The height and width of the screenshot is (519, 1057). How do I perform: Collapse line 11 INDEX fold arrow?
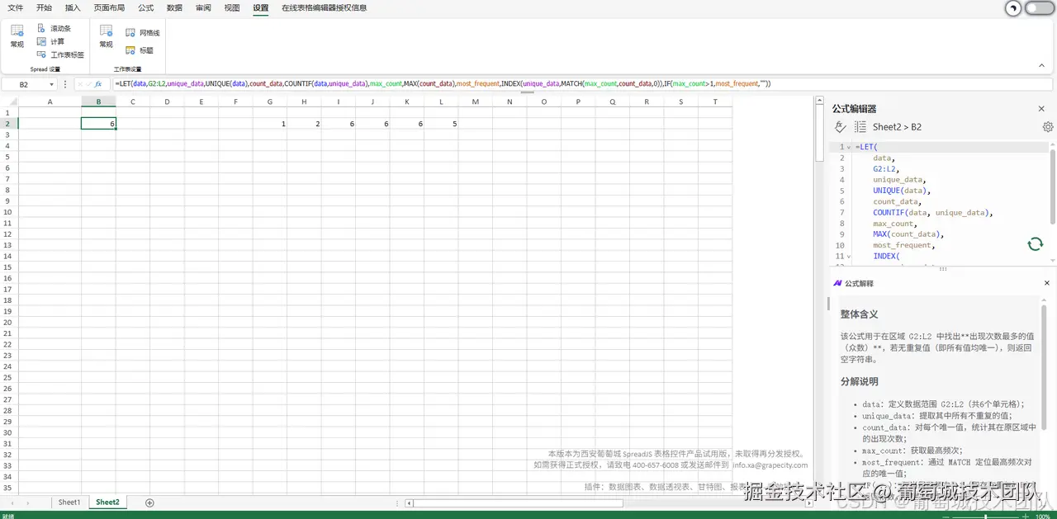pyautogui.click(x=849, y=256)
